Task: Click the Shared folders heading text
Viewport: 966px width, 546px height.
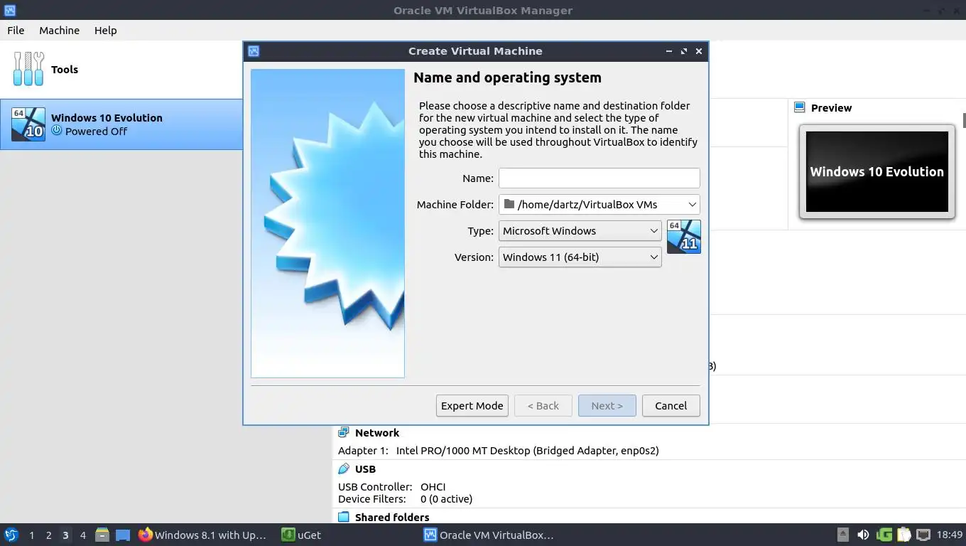Action: [x=391, y=517]
